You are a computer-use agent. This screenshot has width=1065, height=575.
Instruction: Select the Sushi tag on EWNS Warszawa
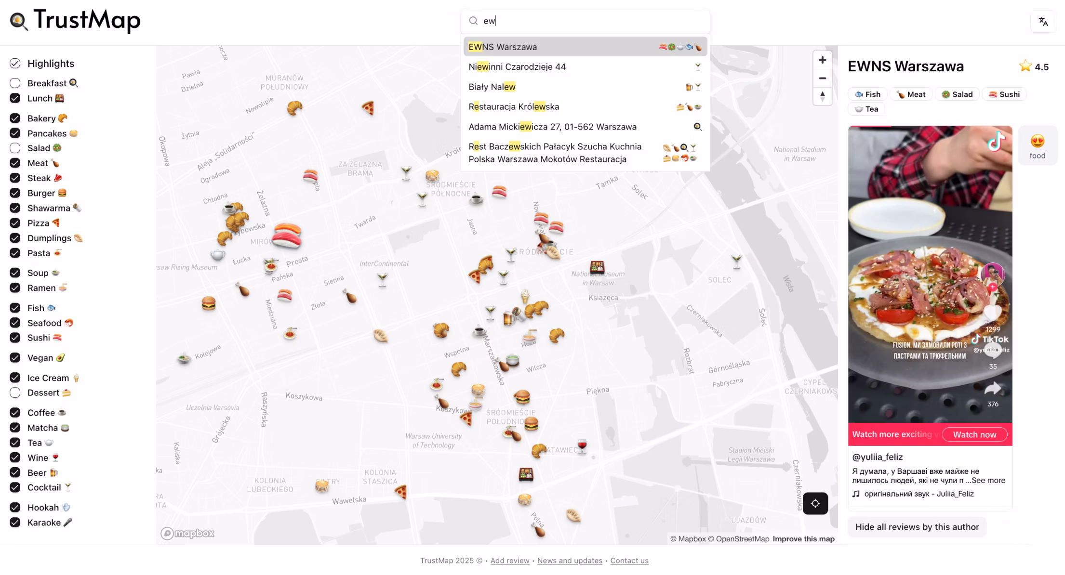click(1004, 94)
